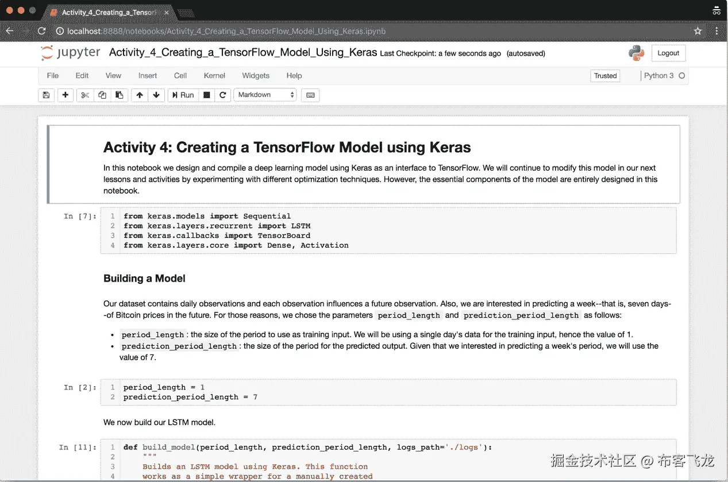The width and height of the screenshot is (728, 482).
Task: Click the Python logo icon
Action: pos(636,53)
